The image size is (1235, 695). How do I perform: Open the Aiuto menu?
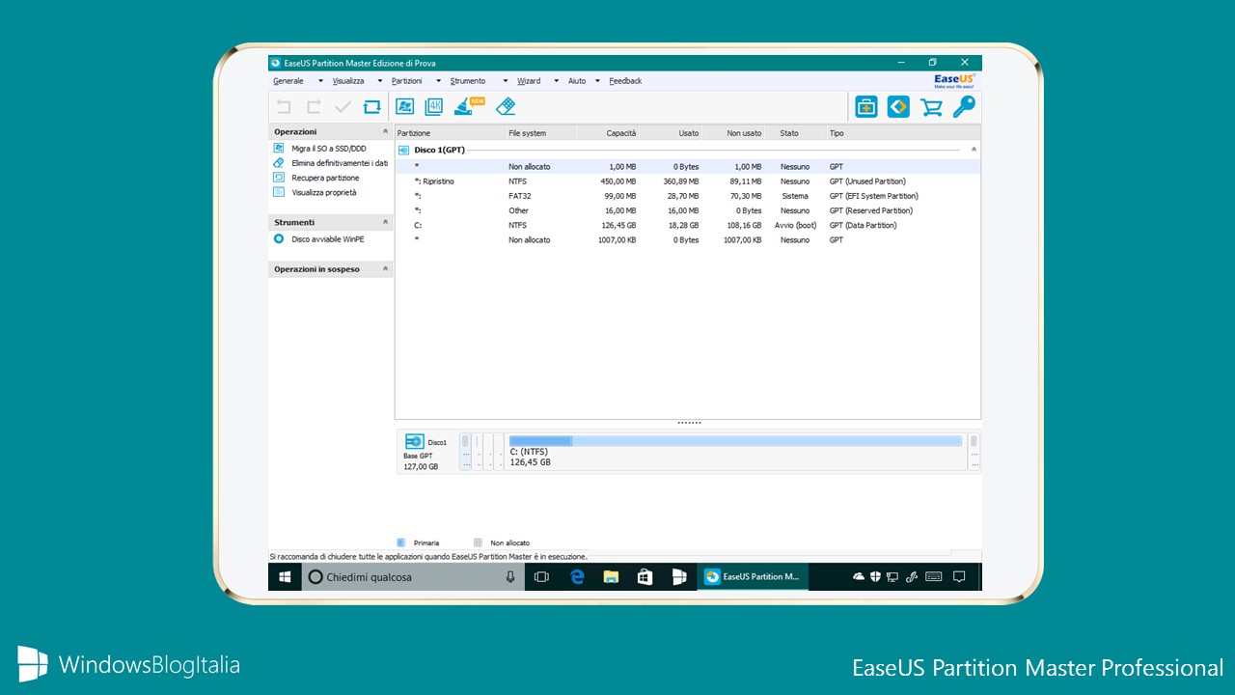577,81
